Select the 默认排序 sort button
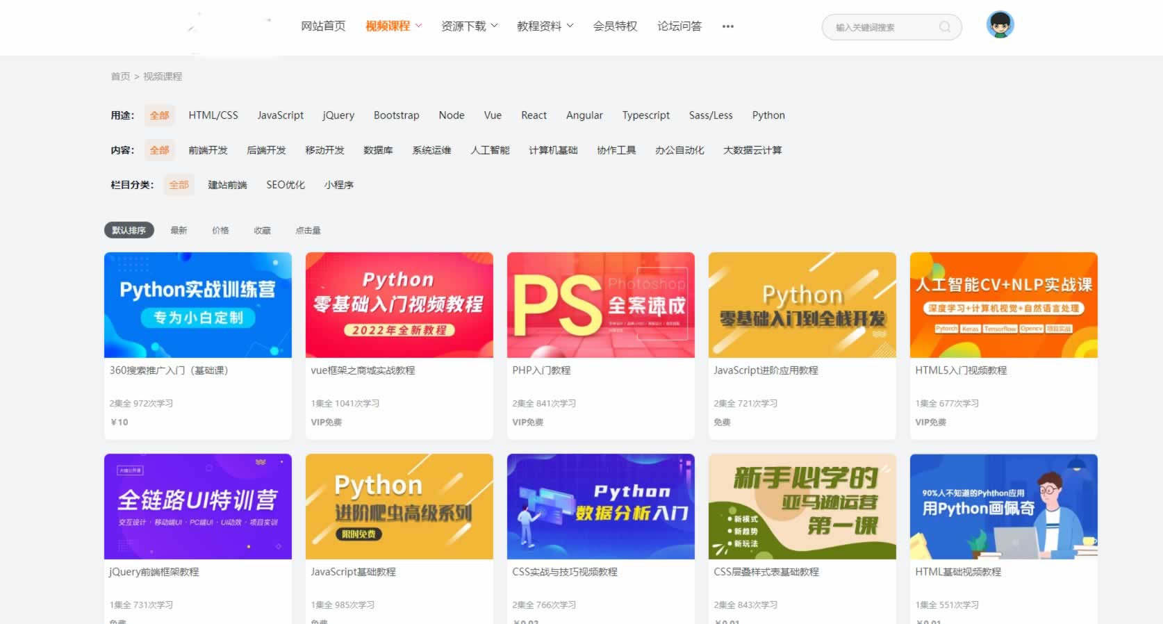Screen dimensions: 1163x624 [x=129, y=230]
